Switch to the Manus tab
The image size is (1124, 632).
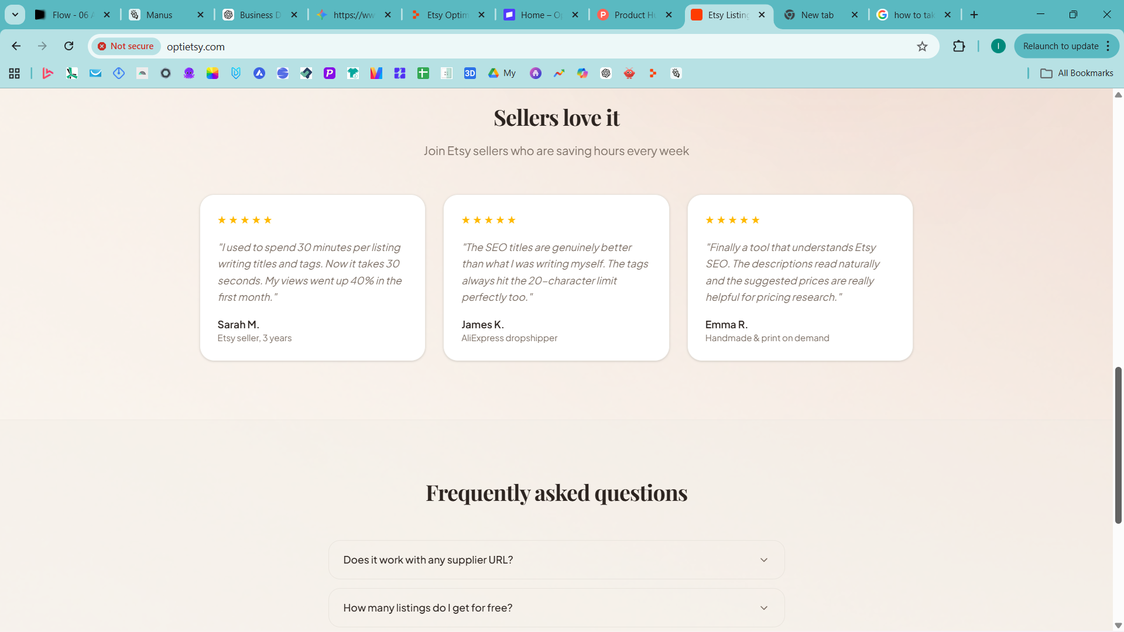158,15
